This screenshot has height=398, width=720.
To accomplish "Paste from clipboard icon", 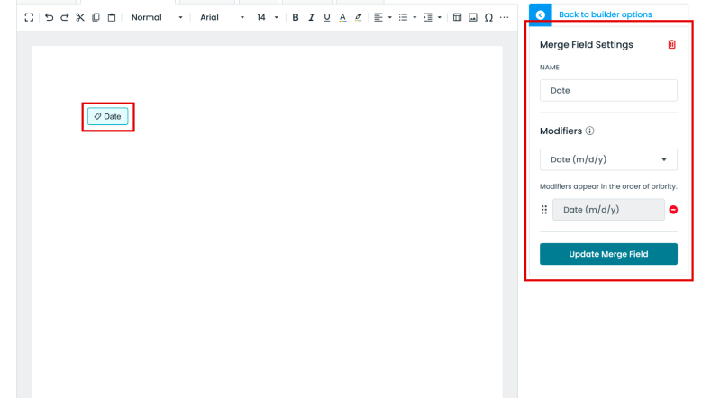I will tap(112, 17).
